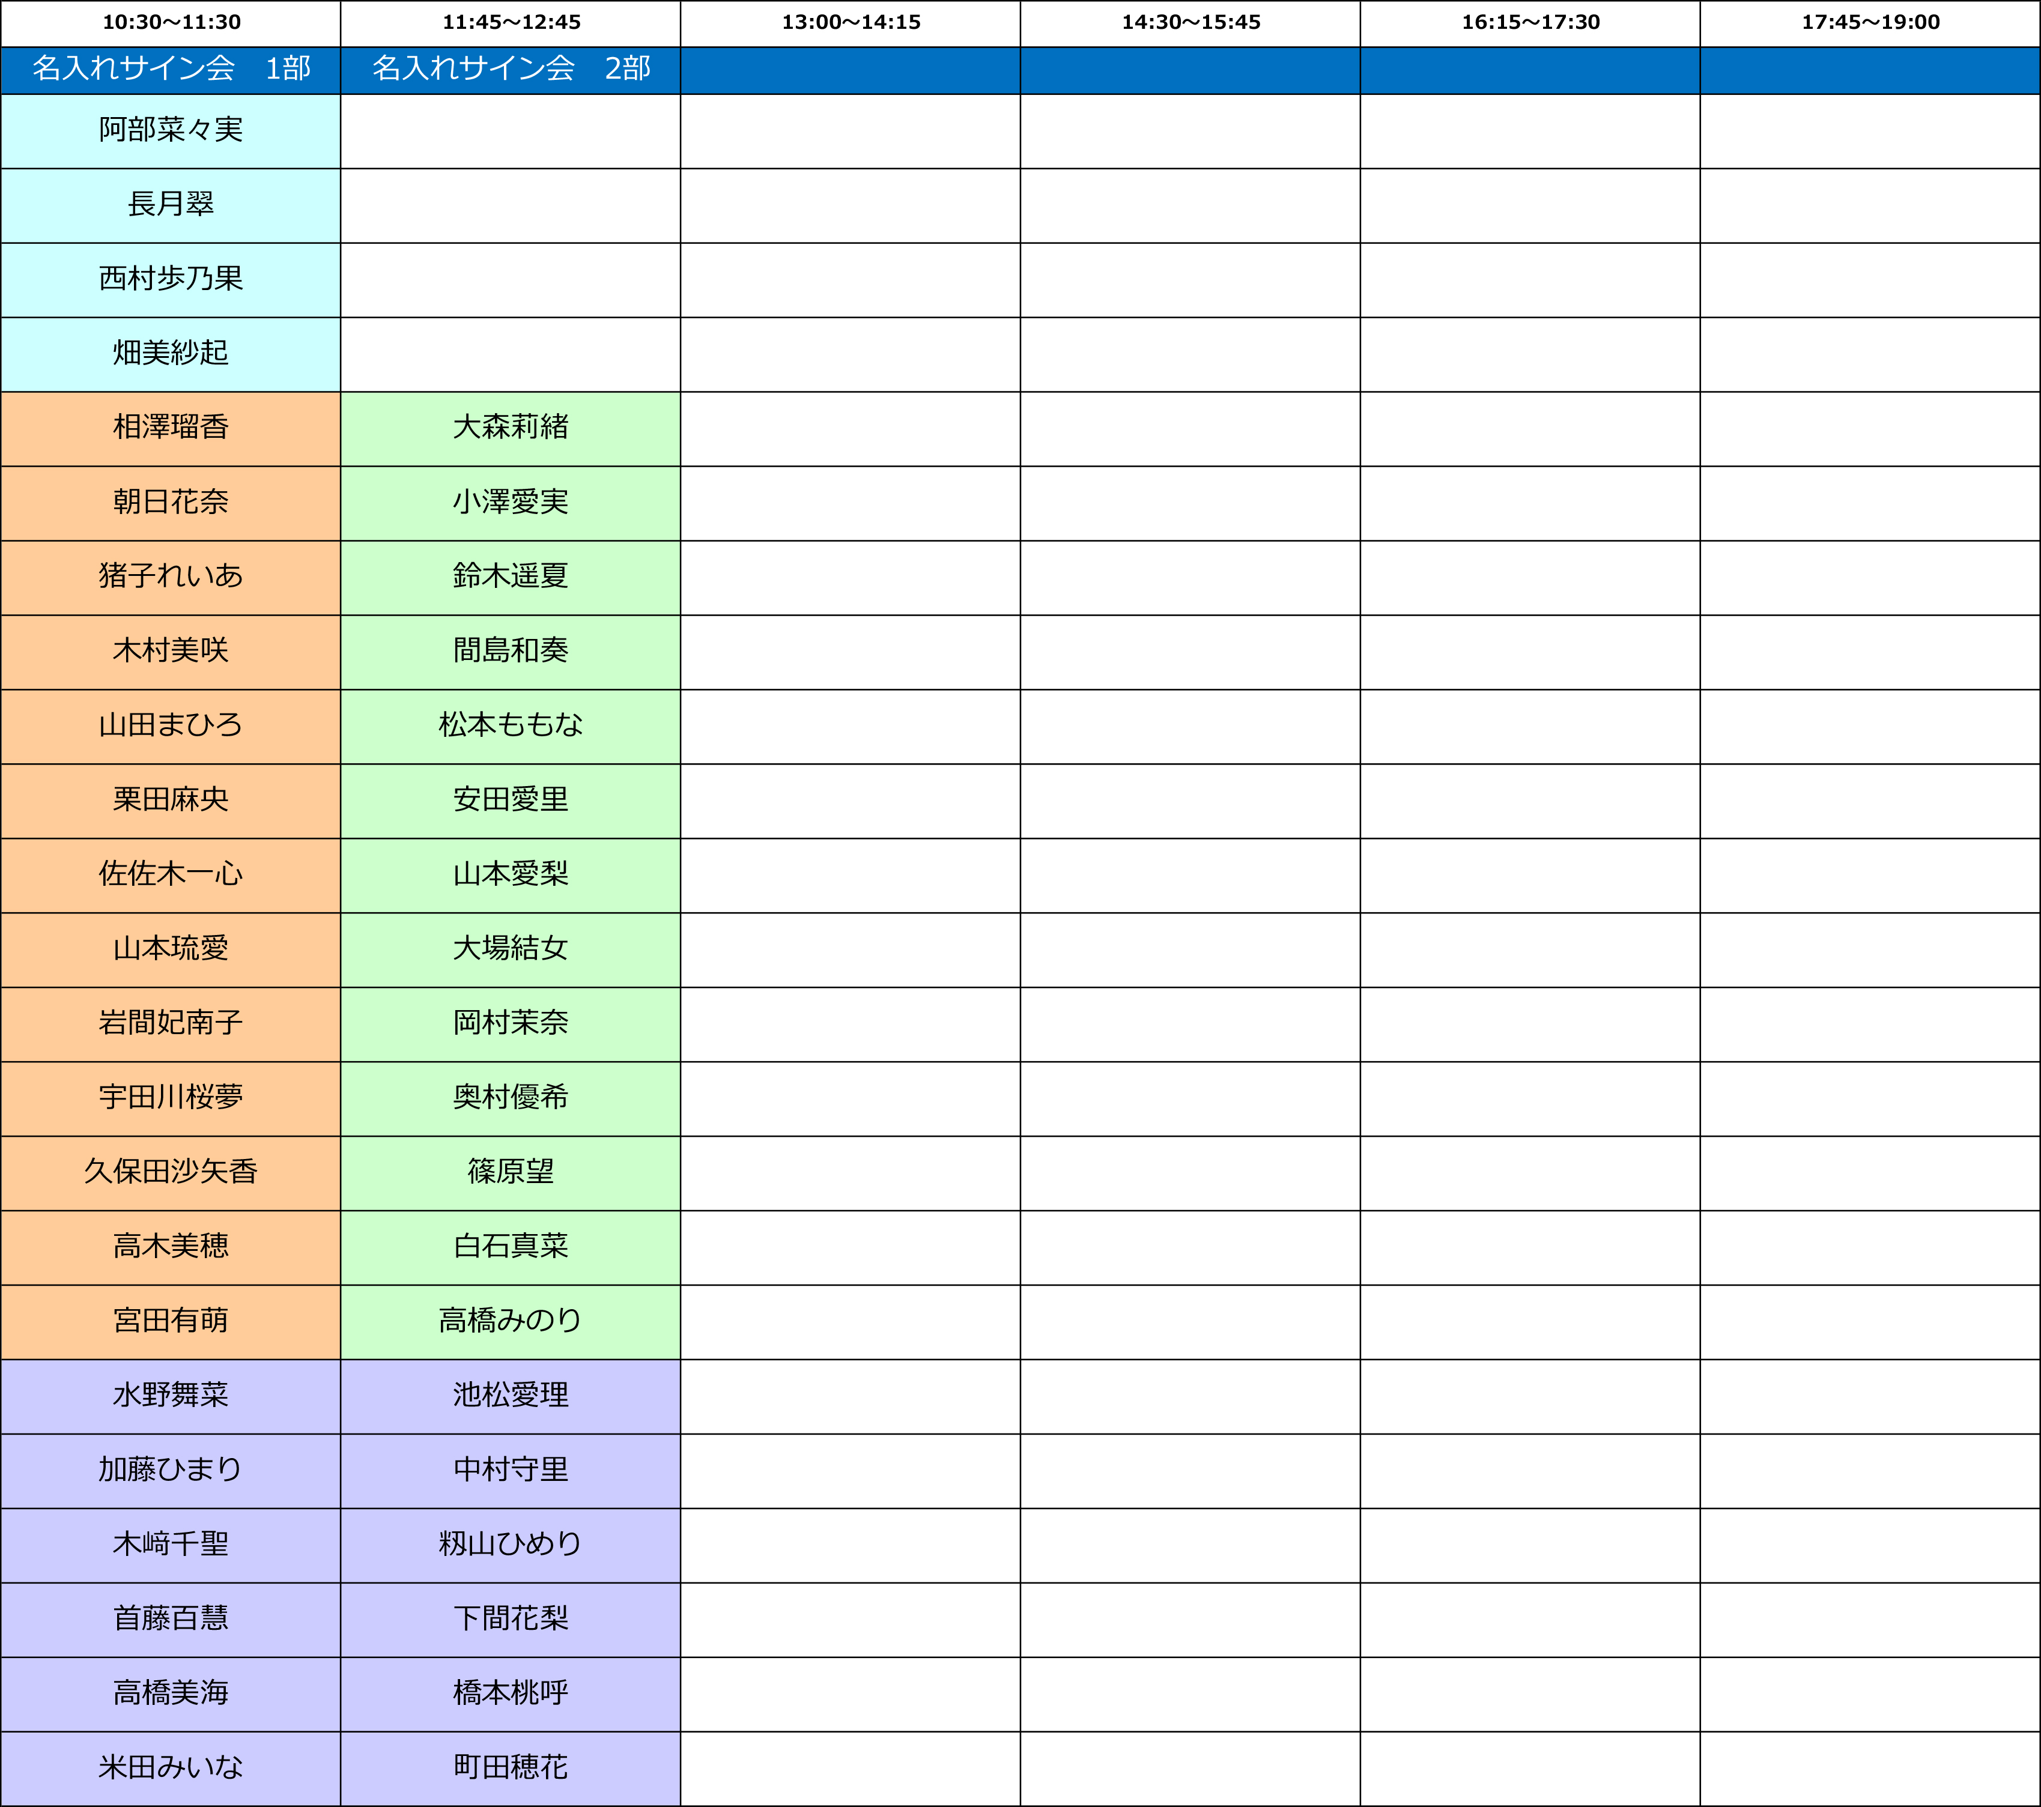Click the 猪子れいあ cell
Viewport: 2041px width, 1807px height.
click(171, 576)
